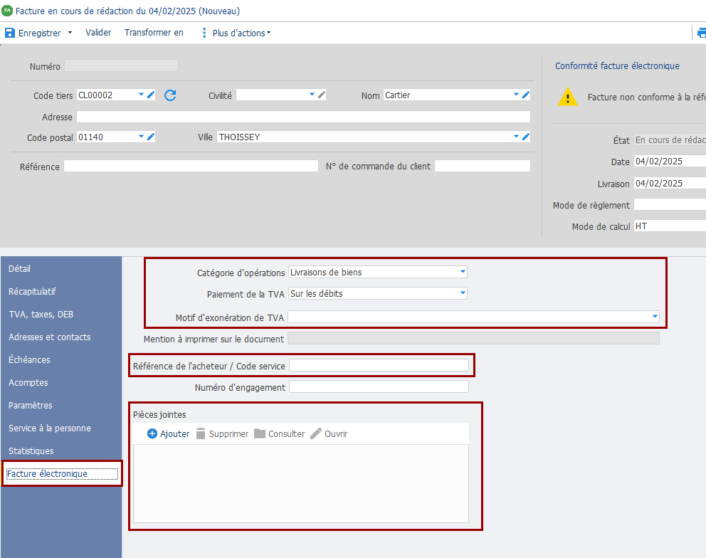
Task: Click edit pencil beside Ville field
Action: tap(526, 137)
